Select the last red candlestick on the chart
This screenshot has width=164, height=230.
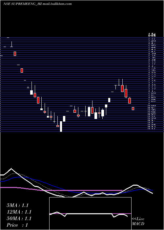pyautogui.click(x=133, y=108)
